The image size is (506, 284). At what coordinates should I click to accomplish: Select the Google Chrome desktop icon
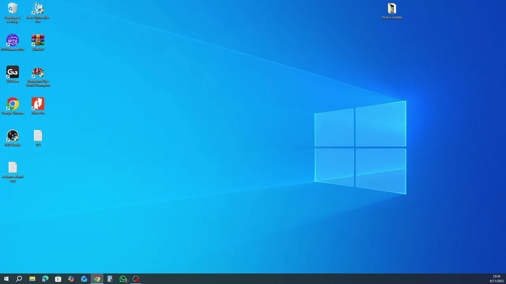[13, 106]
